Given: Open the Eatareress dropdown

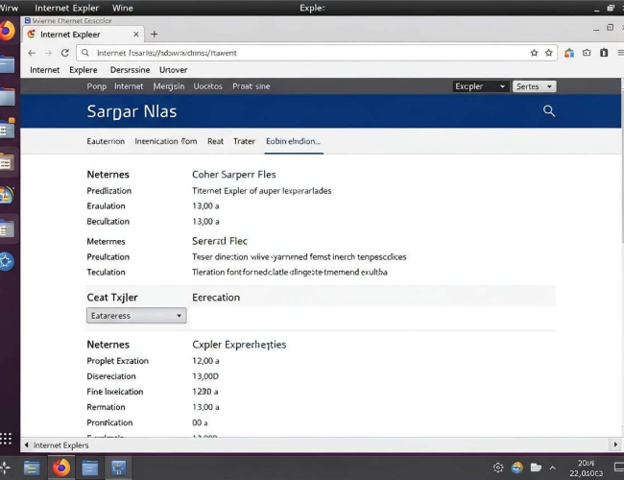Looking at the screenshot, I should tap(136, 316).
